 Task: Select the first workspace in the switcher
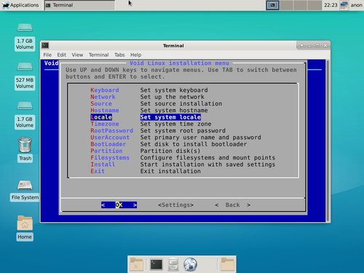click(272, 5)
